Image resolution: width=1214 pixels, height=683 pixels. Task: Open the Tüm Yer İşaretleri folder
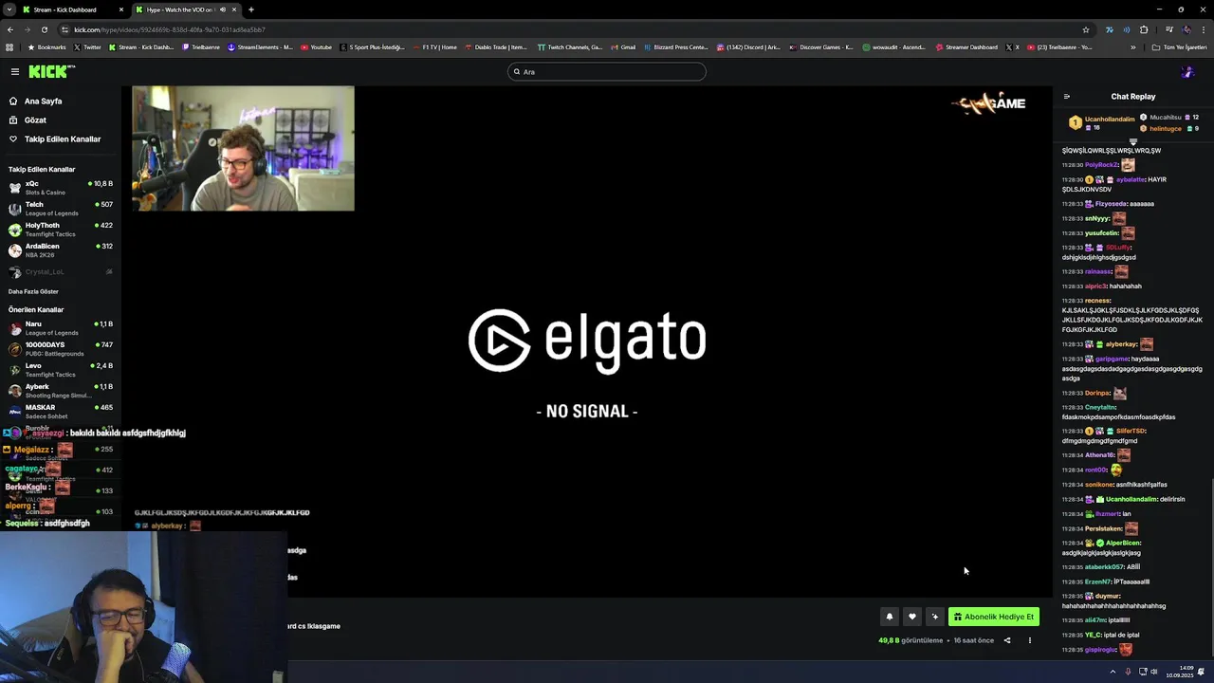(x=1179, y=46)
